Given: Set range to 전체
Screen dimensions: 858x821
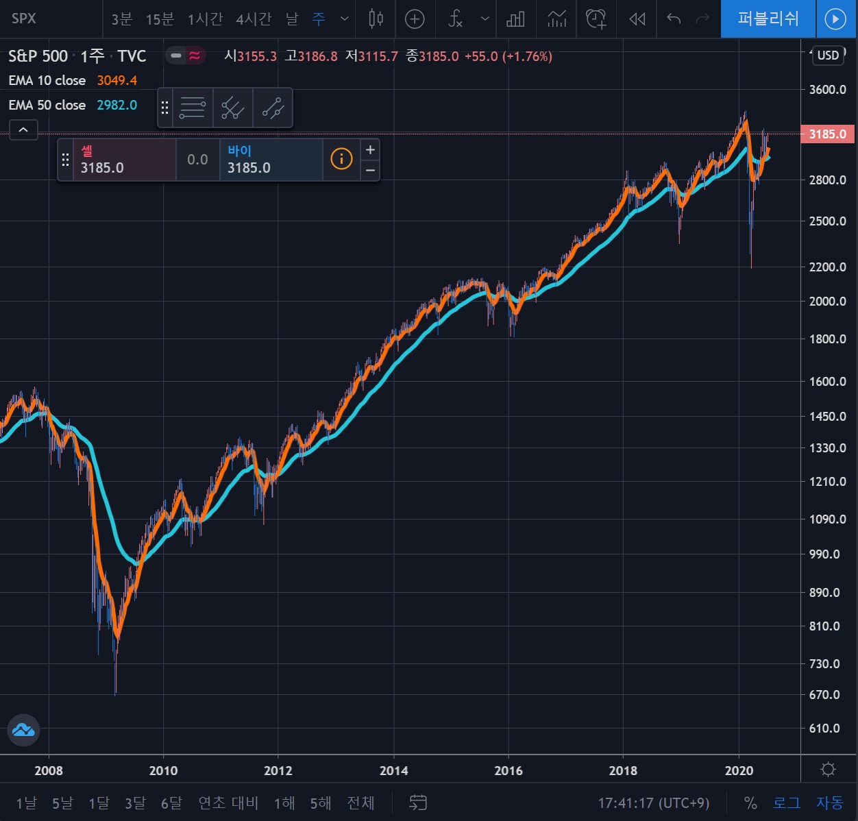Looking at the screenshot, I should pyautogui.click(x=360, y=802).
